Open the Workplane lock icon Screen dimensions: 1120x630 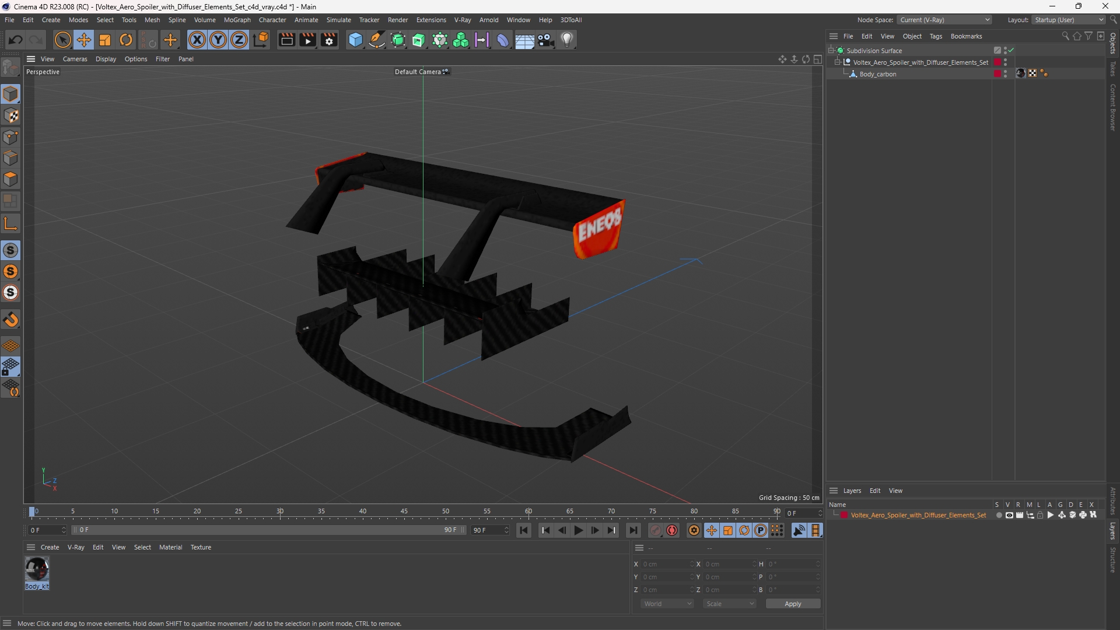(x=10, y=367)
